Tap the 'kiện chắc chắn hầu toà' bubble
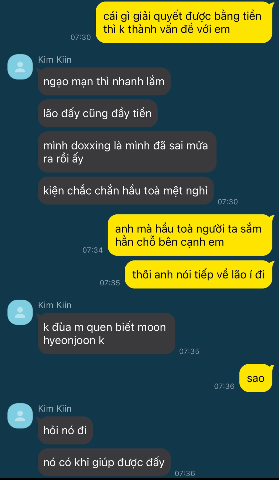The image size is (279, 480). (x=126, y=191)
